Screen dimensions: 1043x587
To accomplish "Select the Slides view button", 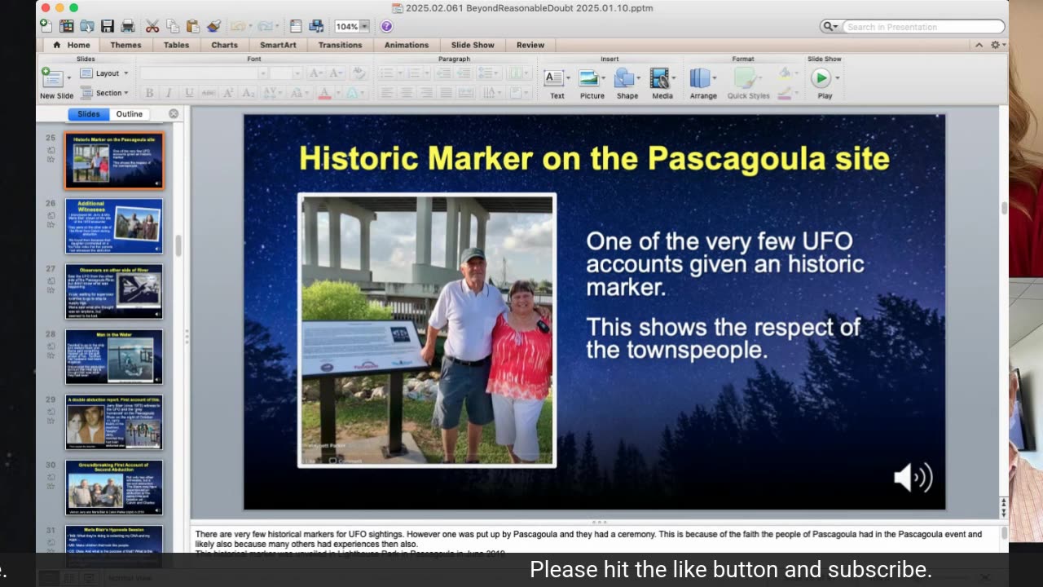I will point(88,114).
